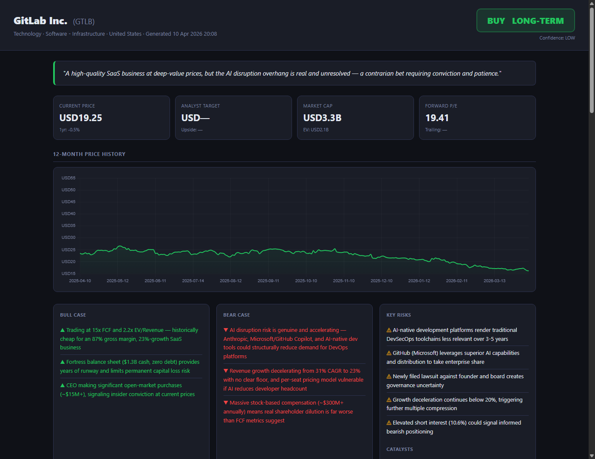Click the Trailing: — label
The width and height of the screenshot is (595, 459).
point(436,130)
